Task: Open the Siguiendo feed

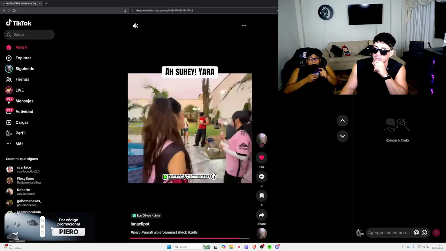Action: point(25,69)
